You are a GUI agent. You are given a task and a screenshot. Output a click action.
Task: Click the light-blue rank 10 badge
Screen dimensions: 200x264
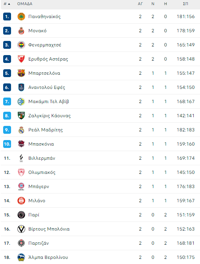tap(7, 144)
